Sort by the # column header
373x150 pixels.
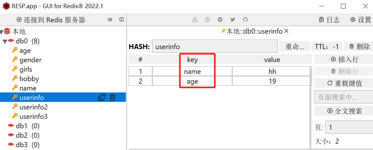(140, 59)
